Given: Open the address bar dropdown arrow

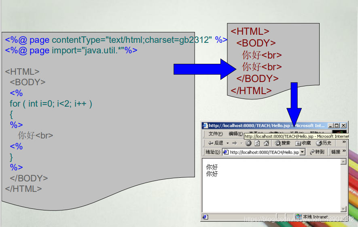Looking at the screenshot, I should pyautogui.click(x=303, y=152).
